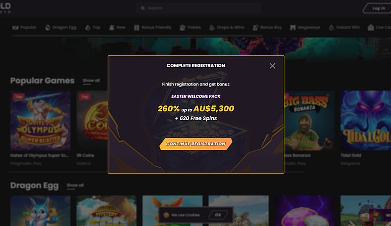
Task: Accept cookies with the OK button
Action: [218, 215]
